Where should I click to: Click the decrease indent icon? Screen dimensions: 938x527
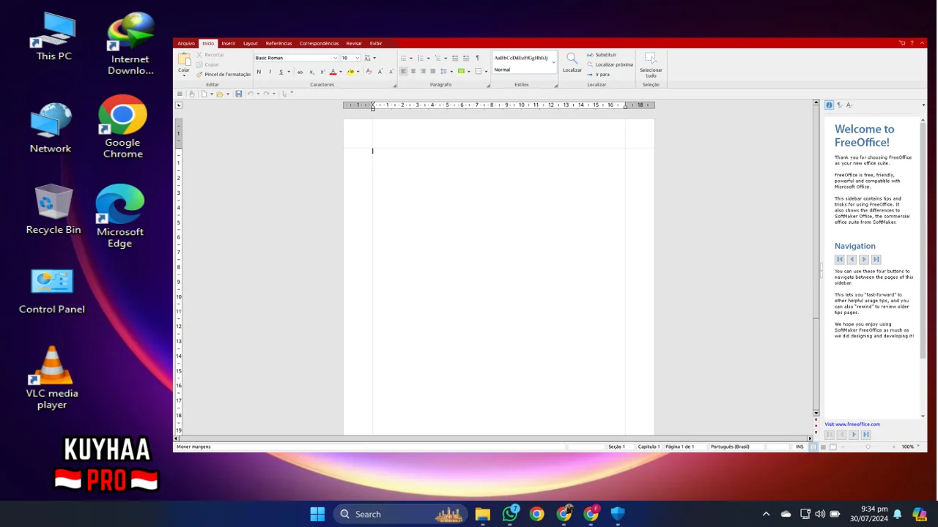455,58
